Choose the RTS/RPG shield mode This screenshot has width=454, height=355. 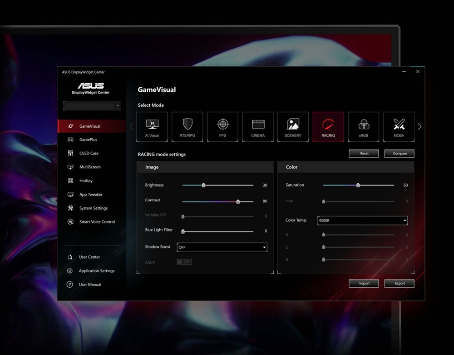pos(188,127)
